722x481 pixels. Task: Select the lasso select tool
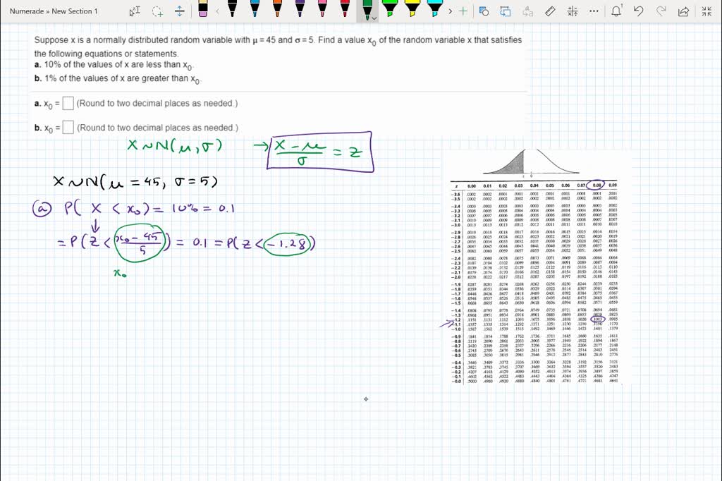(157, 11)
